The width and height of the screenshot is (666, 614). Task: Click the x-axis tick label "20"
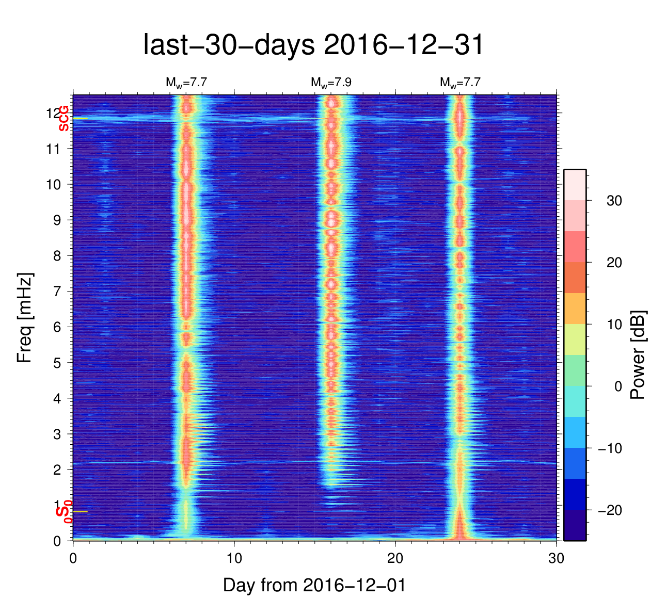395,559
